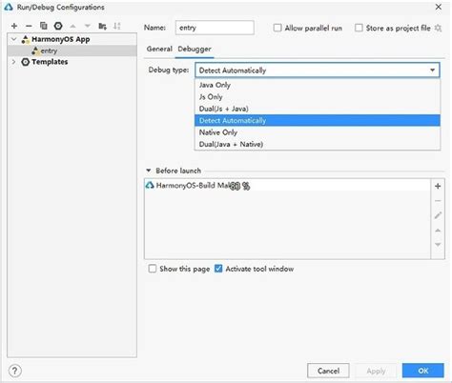Click the Apply button

pyautogui.click(x=376, y=371)
